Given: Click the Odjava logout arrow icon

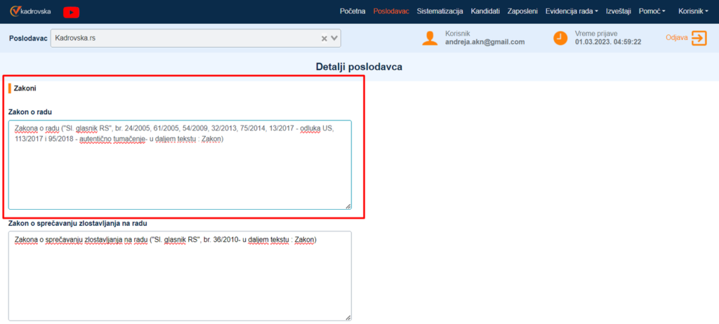Looking at the screenshot, I should [x=698, y=38].
